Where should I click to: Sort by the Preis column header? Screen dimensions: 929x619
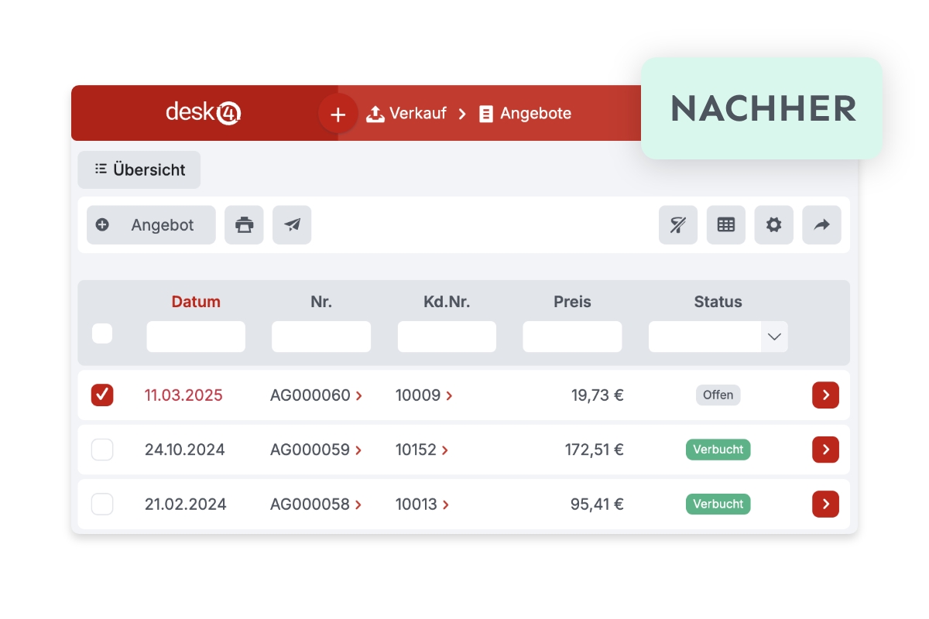(x=572, y=302)
